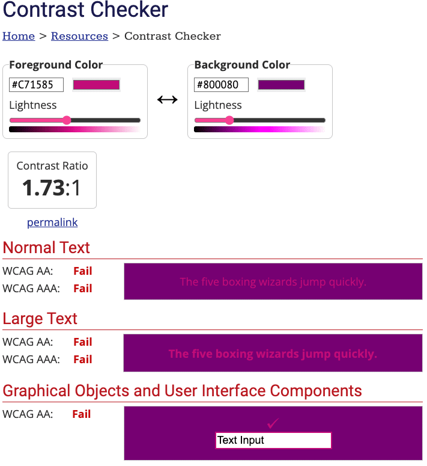Click the Text Input sample field

(273, 440)
